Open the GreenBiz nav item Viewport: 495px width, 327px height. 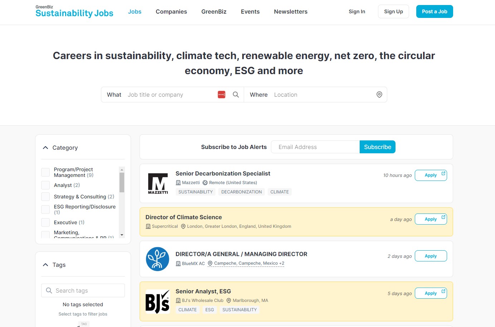[x=214, y=11]
